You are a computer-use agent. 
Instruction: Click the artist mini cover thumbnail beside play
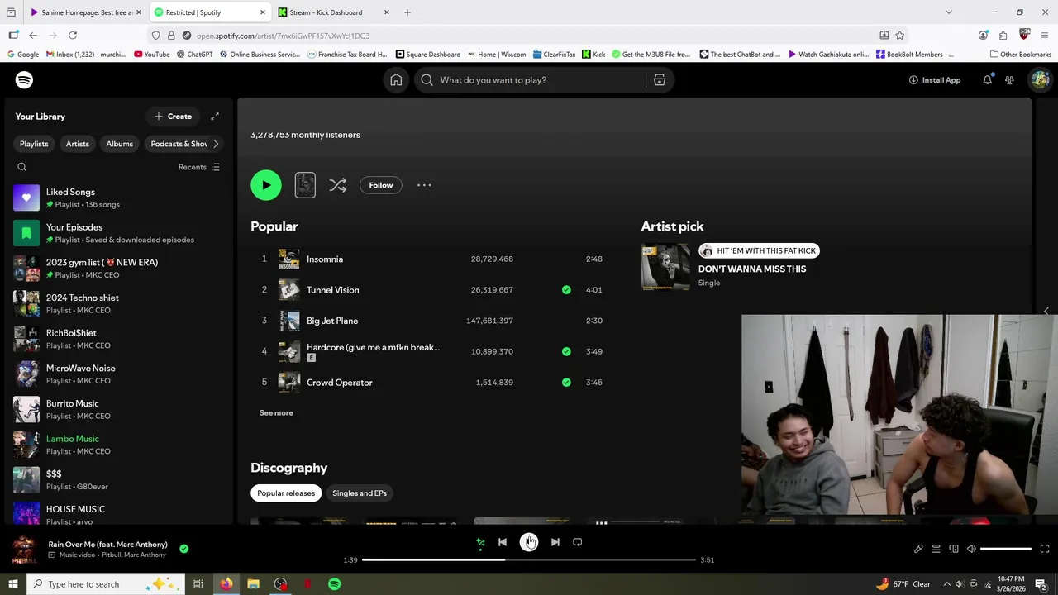[x=305, y=185]
